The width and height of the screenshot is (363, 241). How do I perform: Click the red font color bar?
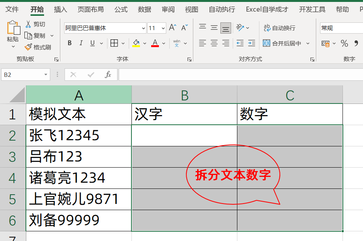(155, 46)
